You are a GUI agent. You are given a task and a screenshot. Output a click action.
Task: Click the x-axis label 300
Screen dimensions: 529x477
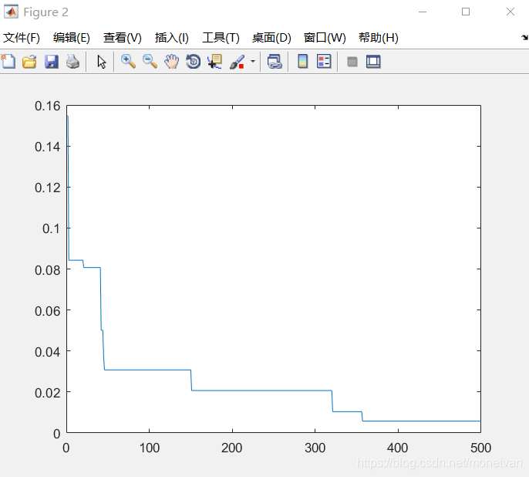315,448
